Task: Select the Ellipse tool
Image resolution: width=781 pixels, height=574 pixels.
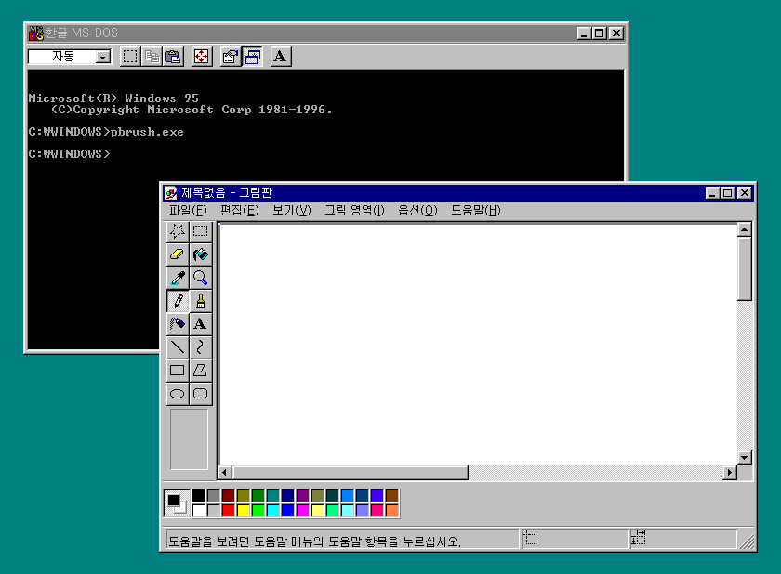Action: (178, 394)
